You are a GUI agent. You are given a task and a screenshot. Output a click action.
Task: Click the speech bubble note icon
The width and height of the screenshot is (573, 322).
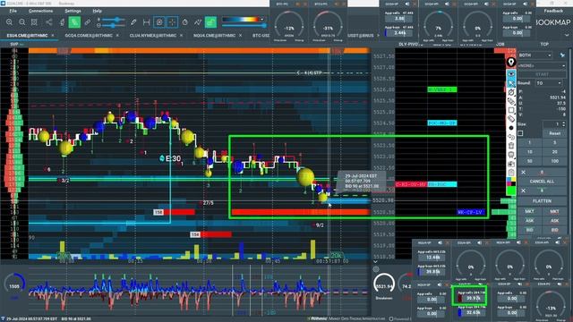pyautogui.click(x=511, y=155)
